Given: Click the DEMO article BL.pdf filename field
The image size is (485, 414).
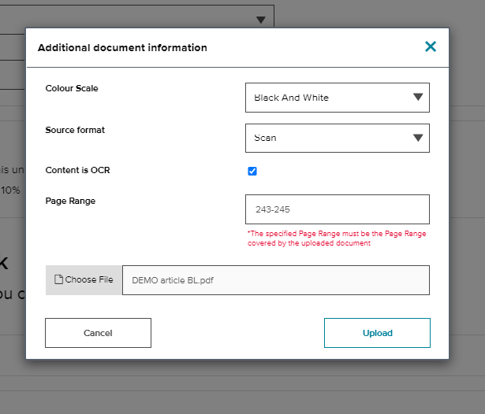Looking at the screenshot, I should [276, 280].
